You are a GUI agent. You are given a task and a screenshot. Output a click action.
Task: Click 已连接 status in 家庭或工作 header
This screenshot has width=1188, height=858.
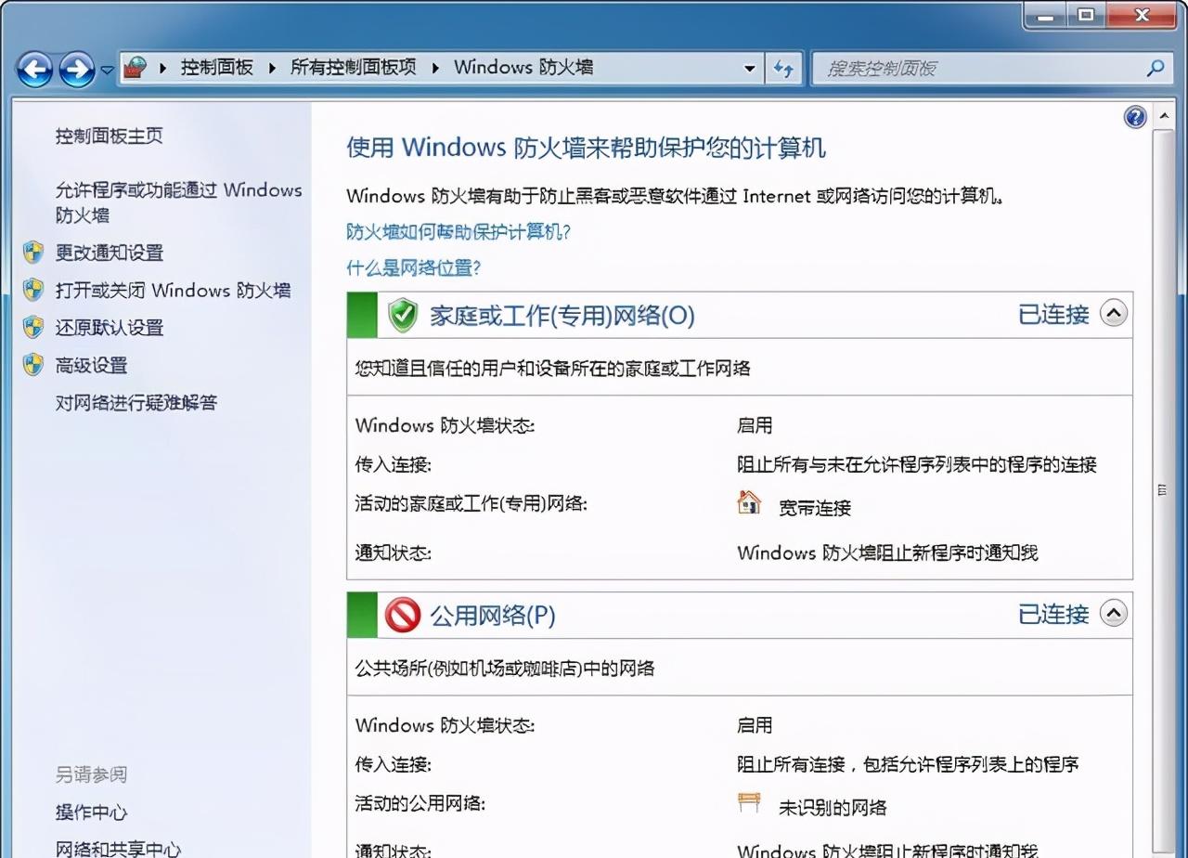pos(1053,315)
